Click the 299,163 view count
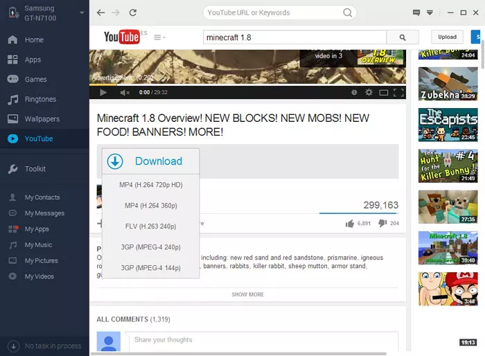Viewport: 485px width, 356px height. point(381,205)
